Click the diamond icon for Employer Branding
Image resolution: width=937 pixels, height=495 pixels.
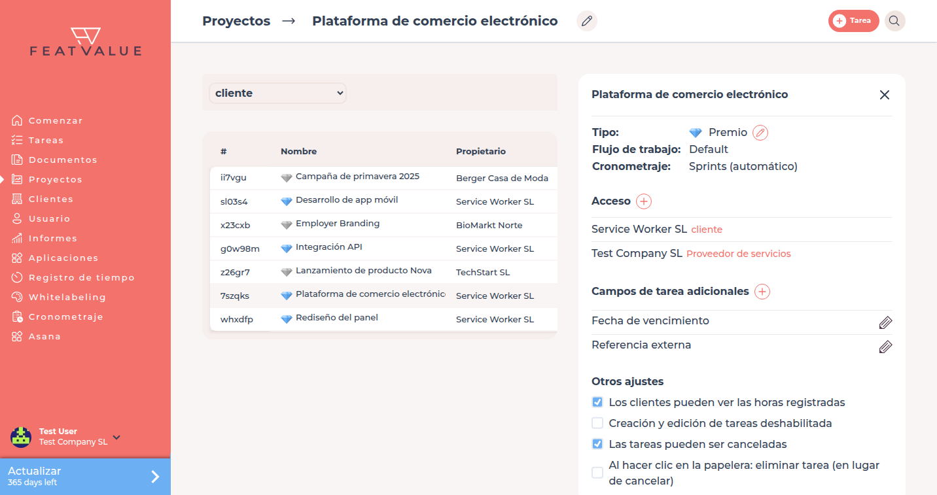(x=286, y=225)
